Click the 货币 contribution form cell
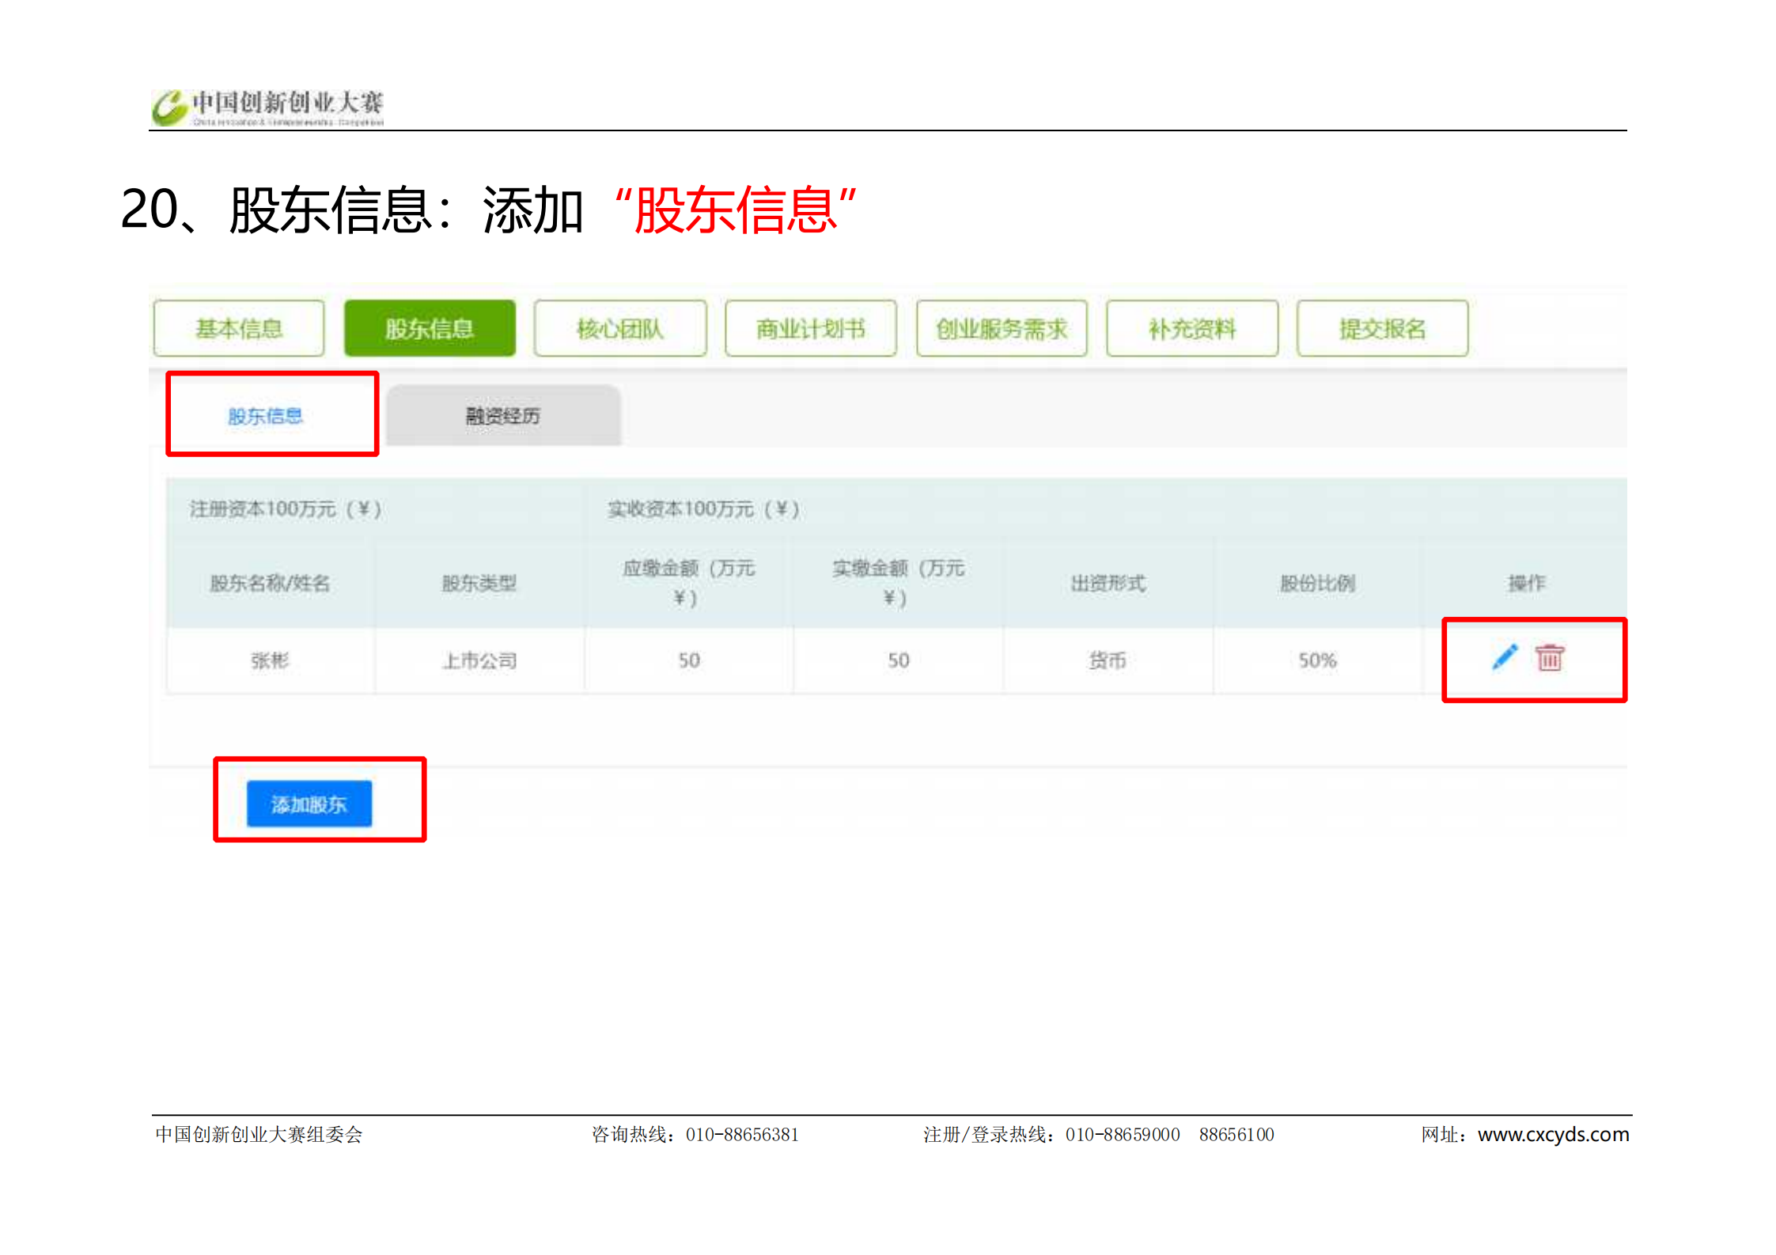 [1107, 660]
